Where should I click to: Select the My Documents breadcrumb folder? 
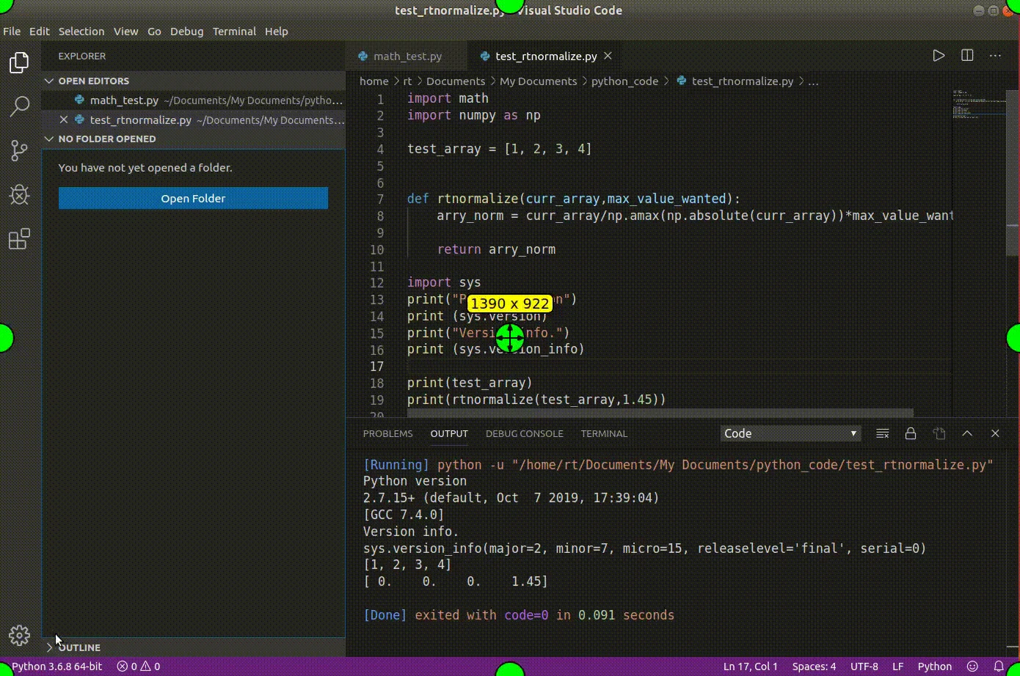click(x=539, y=81)
